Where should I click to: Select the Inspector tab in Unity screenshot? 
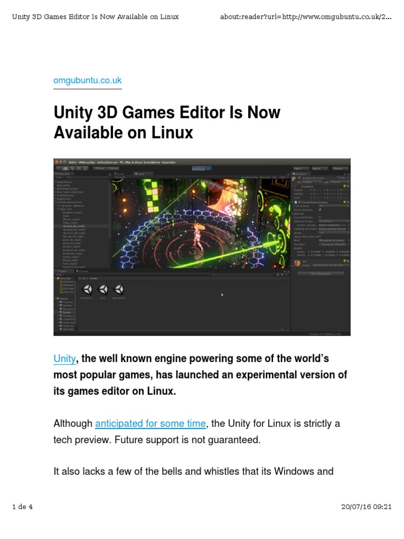[x=301, y=174]
